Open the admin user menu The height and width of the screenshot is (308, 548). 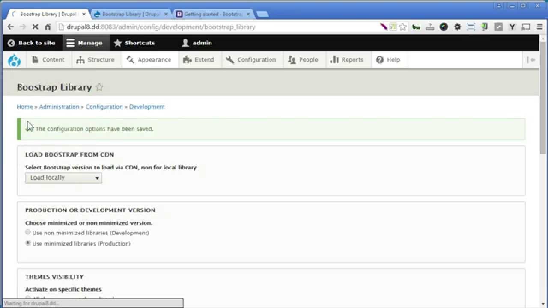tap(197, 43)
